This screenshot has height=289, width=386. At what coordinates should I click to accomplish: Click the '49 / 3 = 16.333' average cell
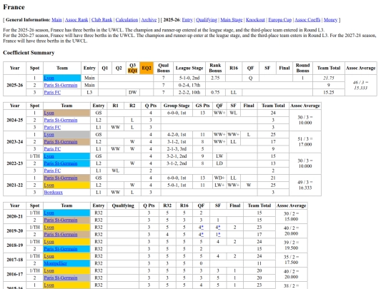(305, 185)
